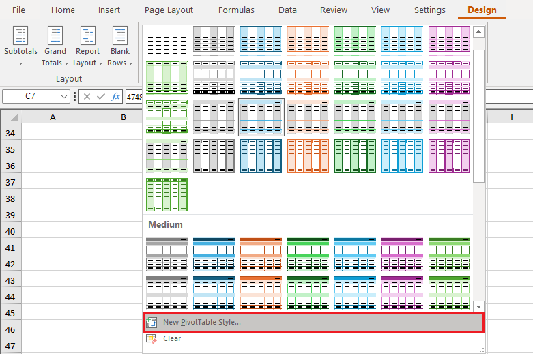Cancel formula entry with X icon

[x=87, y=96]
